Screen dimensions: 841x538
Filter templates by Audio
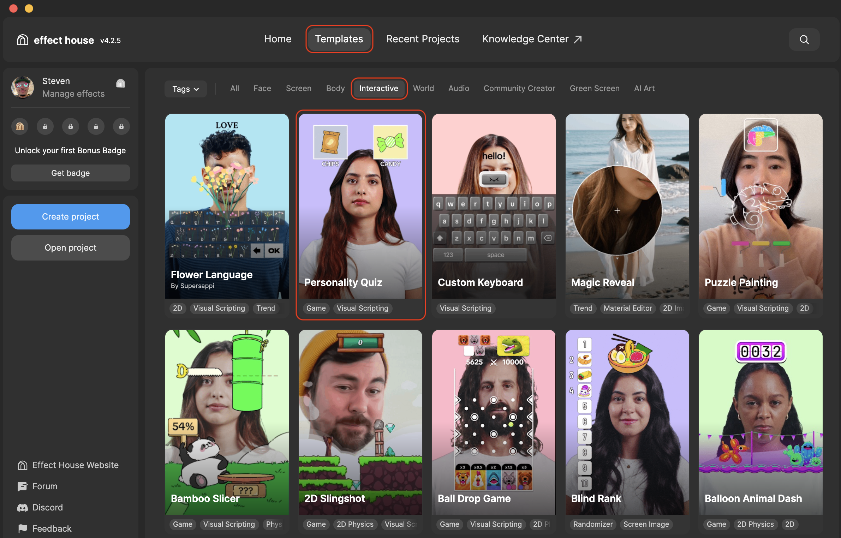point(459,88)
